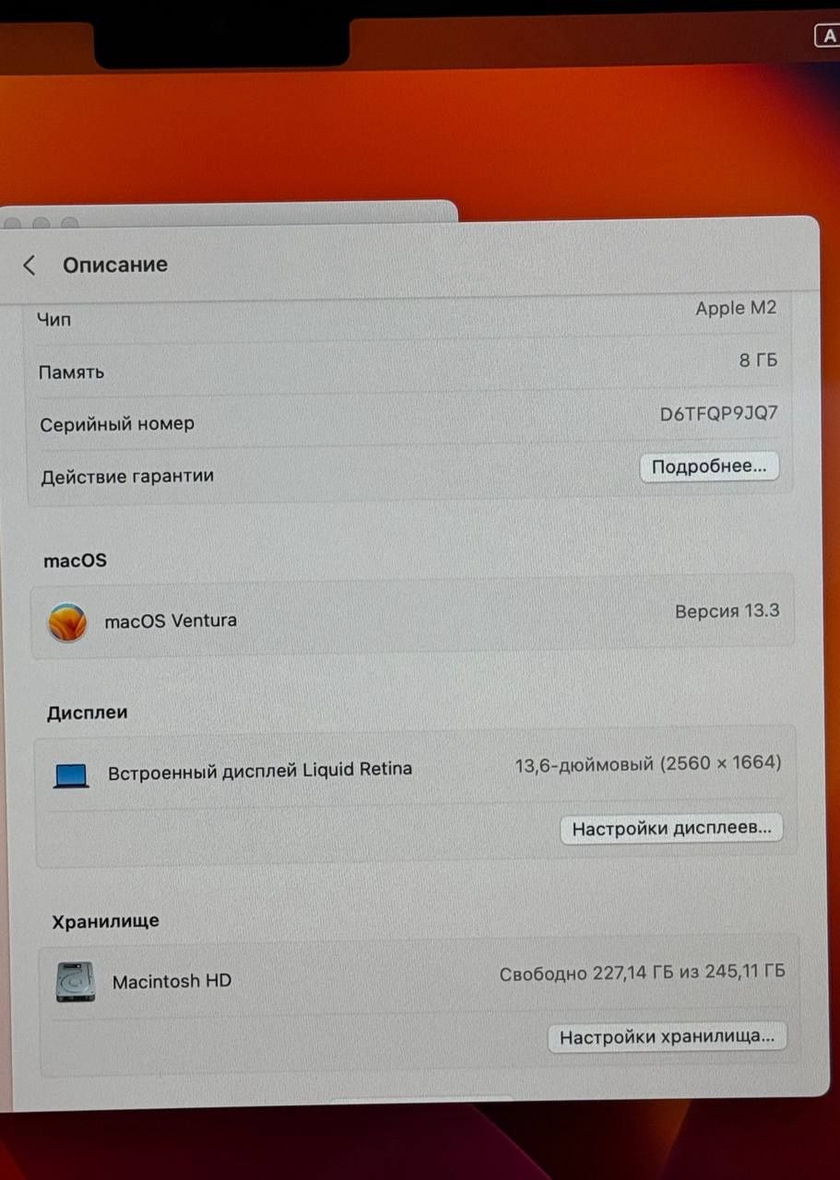The image size is (840, 1180).
Task: Click the macOS Ventura logo icon
Action: [67, 623]
